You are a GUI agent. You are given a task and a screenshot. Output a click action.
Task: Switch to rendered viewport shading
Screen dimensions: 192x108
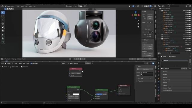tap(151, 6)
